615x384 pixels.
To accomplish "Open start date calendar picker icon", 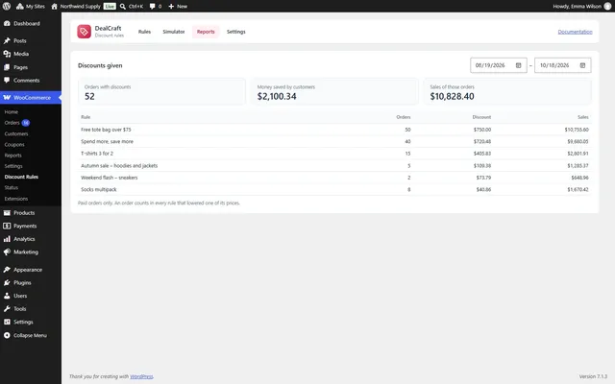I will 518,65.
